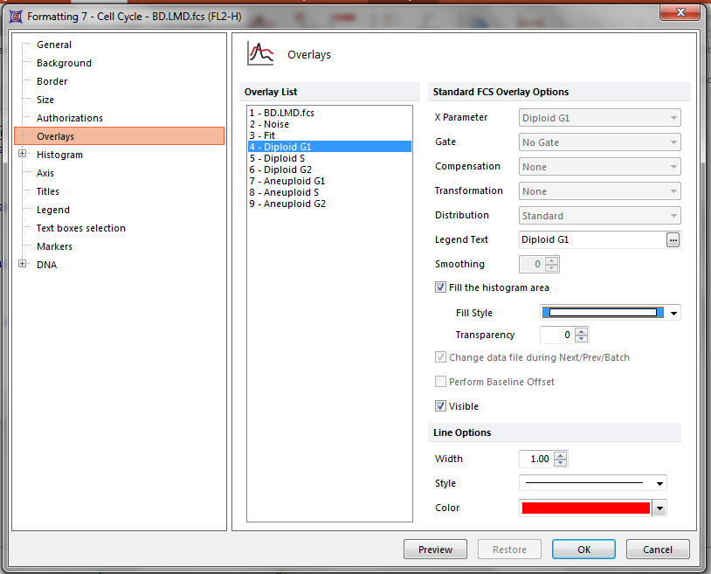Screen dimensions: 711x574
Task: Select the Legend category in sidebar
Action: [52, 210]
